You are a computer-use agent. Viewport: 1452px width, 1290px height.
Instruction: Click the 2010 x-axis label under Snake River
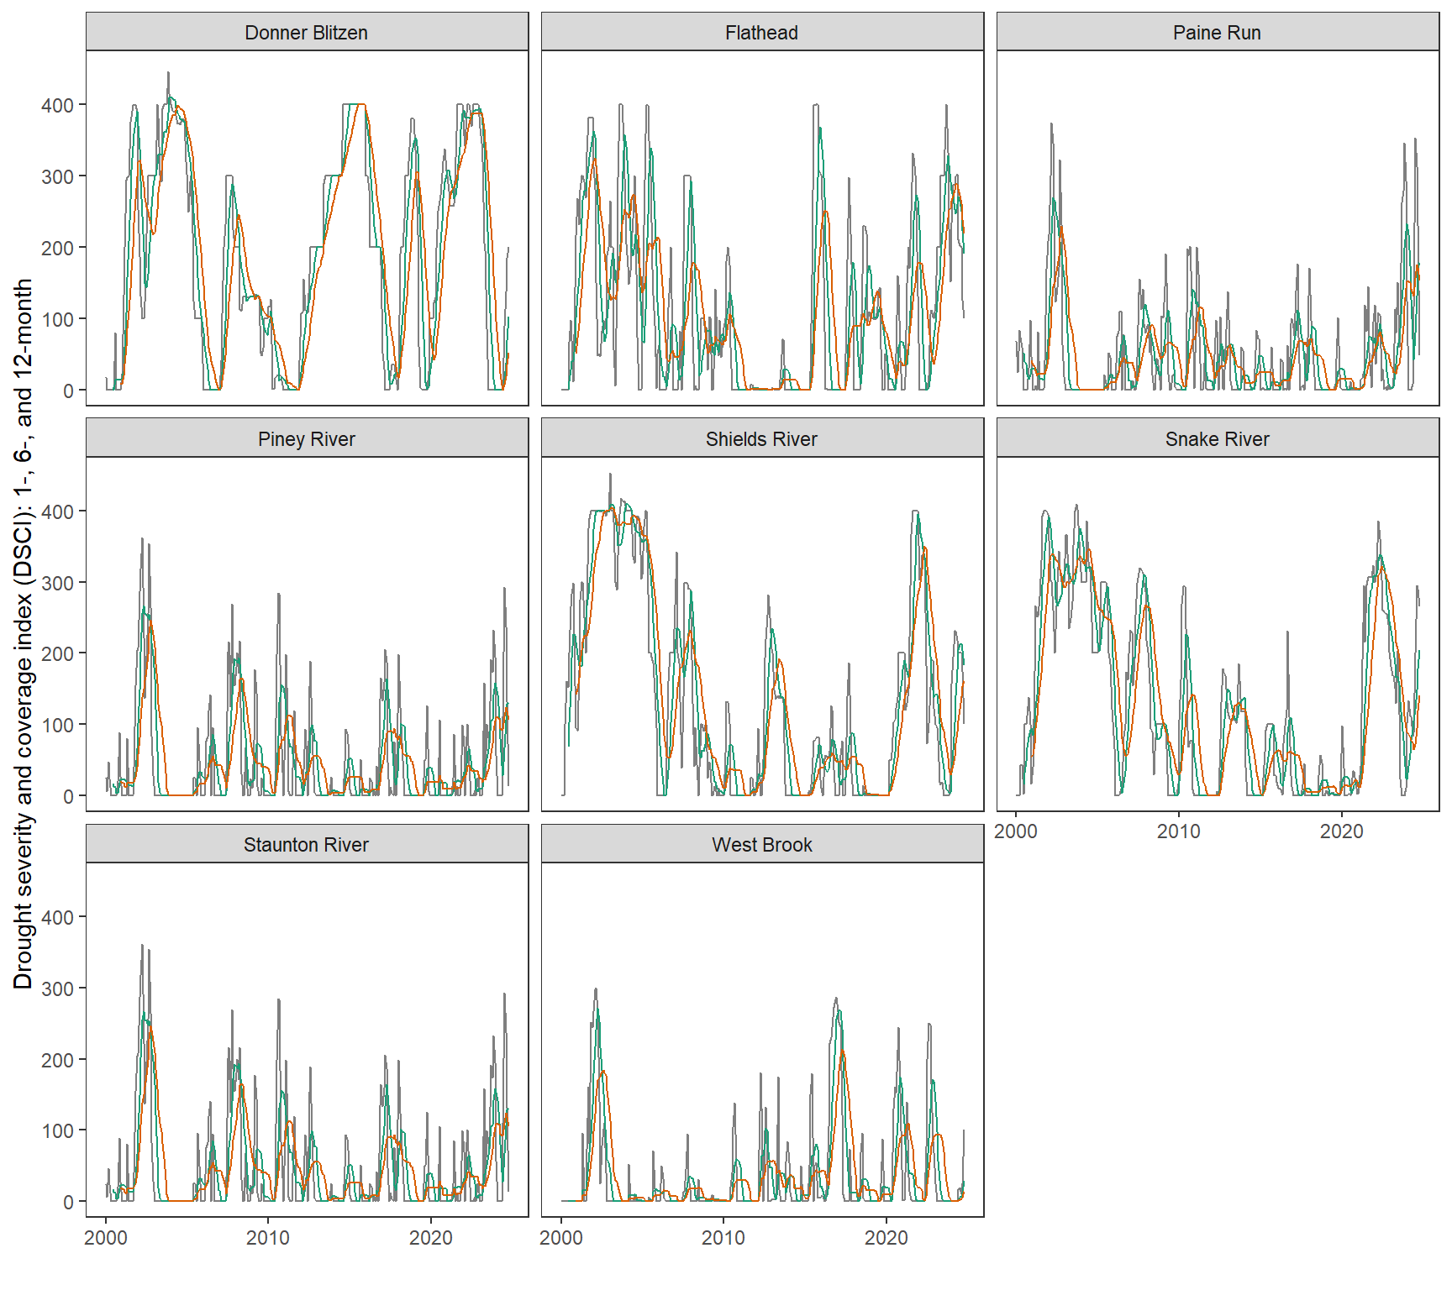click(x=1179, y=831)
